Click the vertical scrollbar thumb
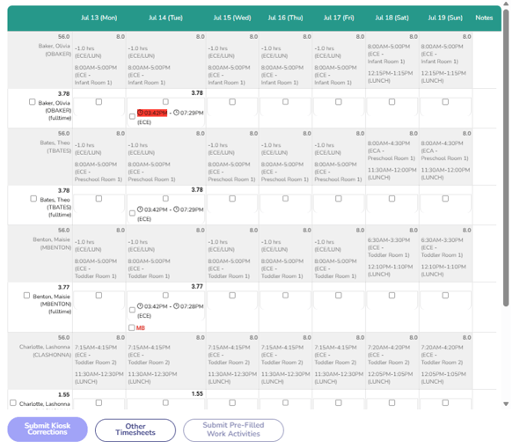The image size is (520, 448). pyautogui.click(x=506, y=158)
